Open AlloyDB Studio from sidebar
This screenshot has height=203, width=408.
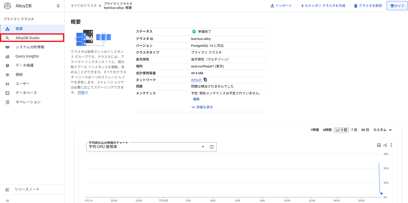[x=32, y=38]
